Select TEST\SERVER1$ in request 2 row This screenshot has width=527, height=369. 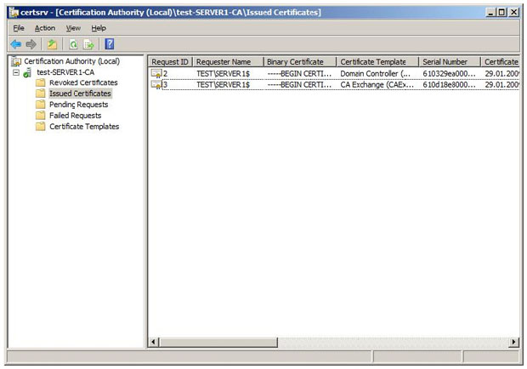pos(224,74)
